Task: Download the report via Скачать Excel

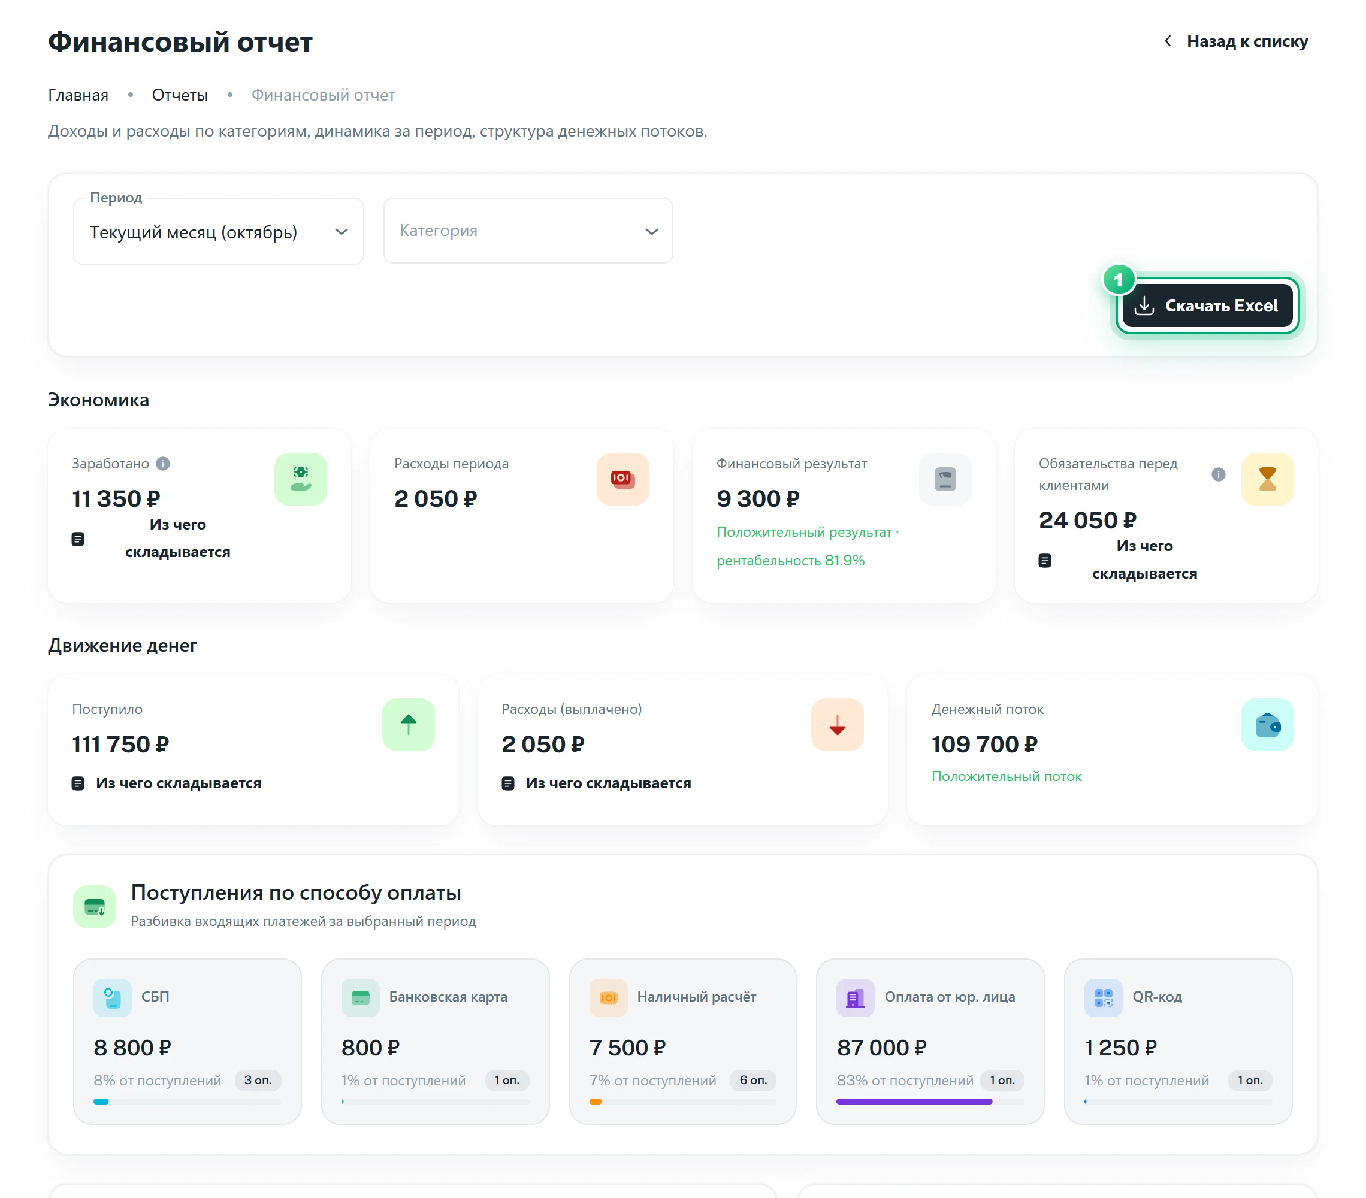Action: (x=1208, y=305)
